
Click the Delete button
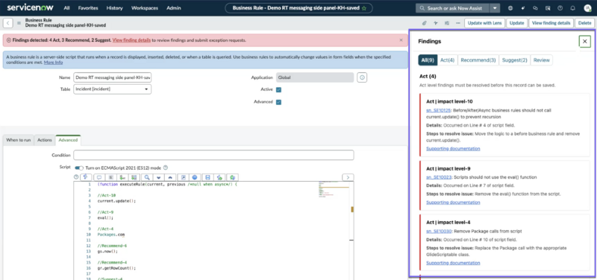coord(584,23)
